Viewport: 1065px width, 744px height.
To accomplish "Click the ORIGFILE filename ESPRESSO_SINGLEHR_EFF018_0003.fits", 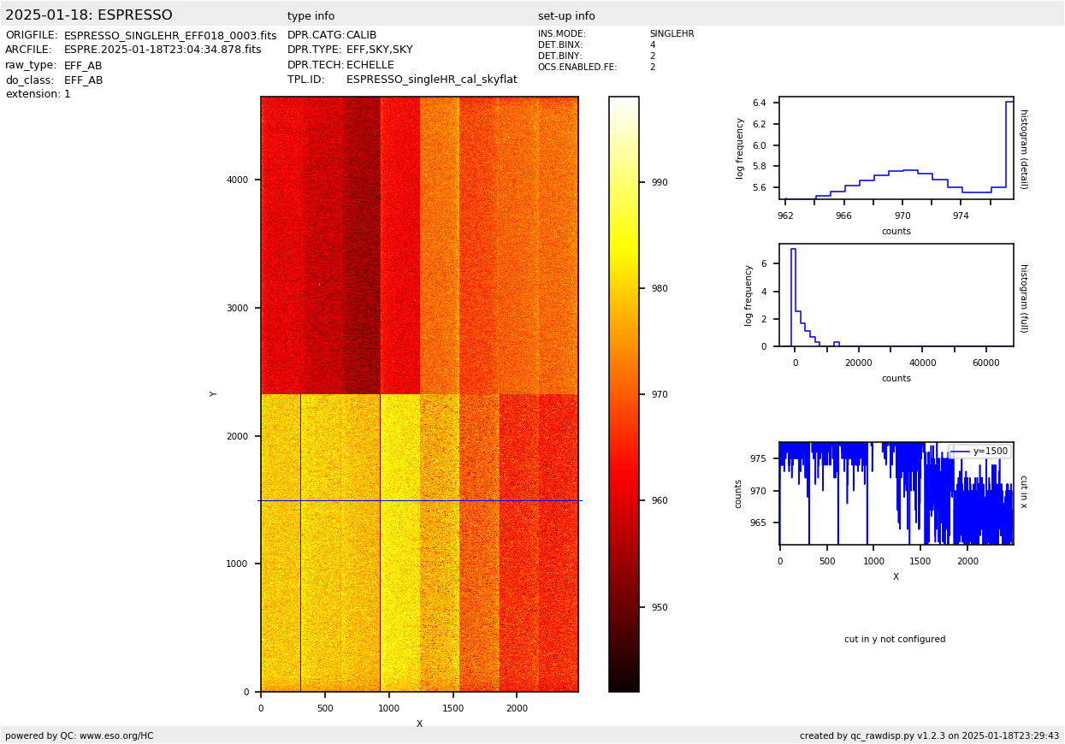I will (x=170, y=36).
